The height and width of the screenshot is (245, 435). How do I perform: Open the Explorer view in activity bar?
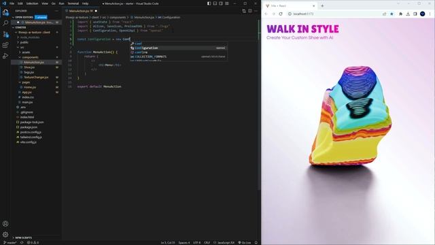(x=5, y=12)
